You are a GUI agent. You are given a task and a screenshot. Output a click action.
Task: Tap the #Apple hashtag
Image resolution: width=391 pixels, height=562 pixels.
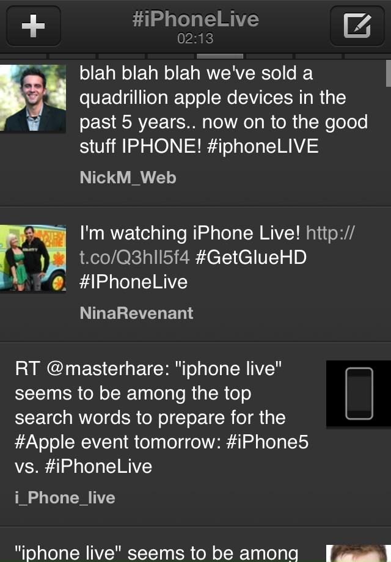pos(45,442)
